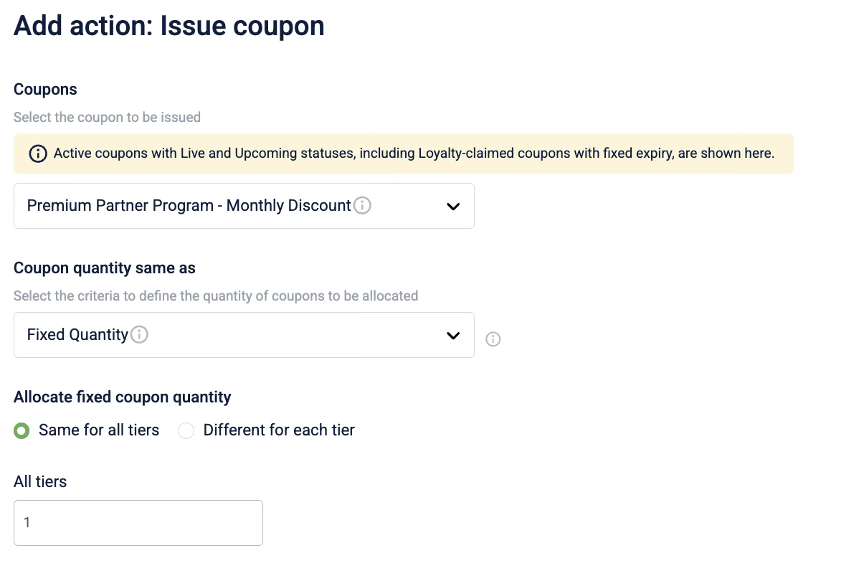859x571 pixels.
Task: Expand the coupon dropdown using its chevron arrow
Action: click(x=453, y=207)
